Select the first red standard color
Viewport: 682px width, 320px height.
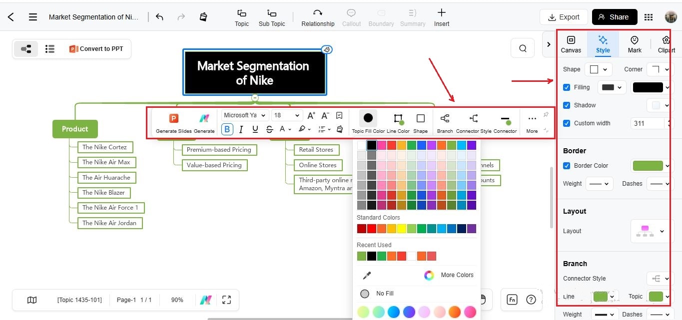362,229
